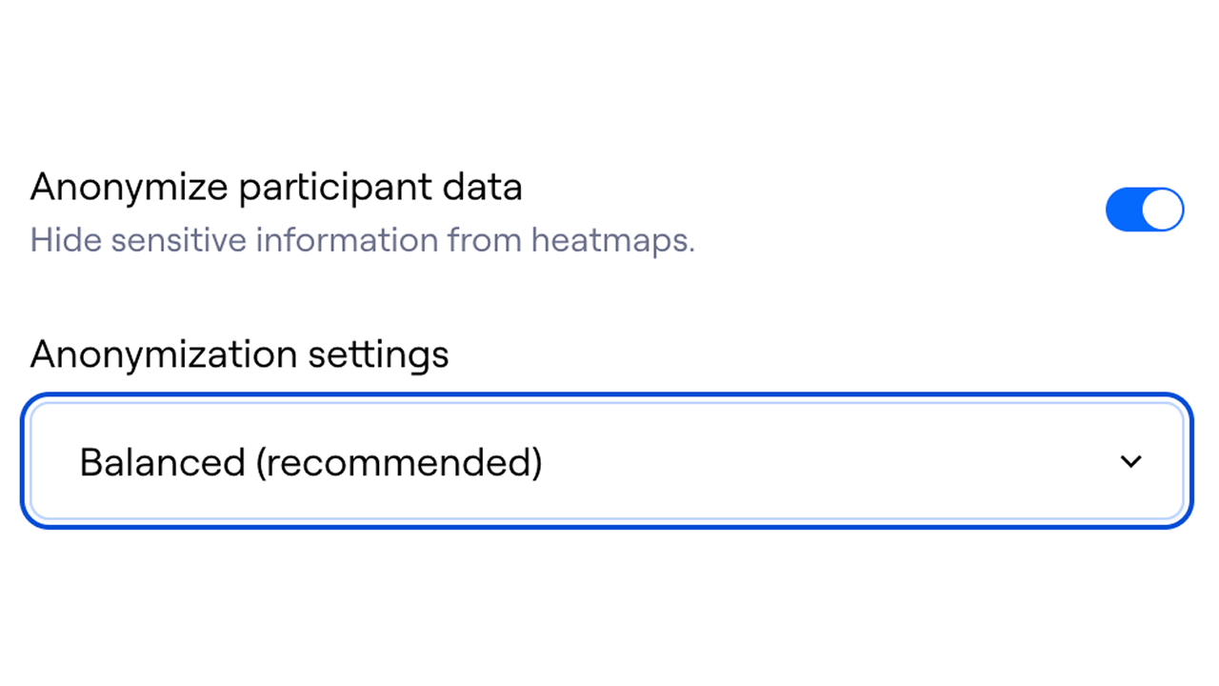Open the Anonymization settings dropdown
This screenshot has height=686, width=1219.
[607, 462]
